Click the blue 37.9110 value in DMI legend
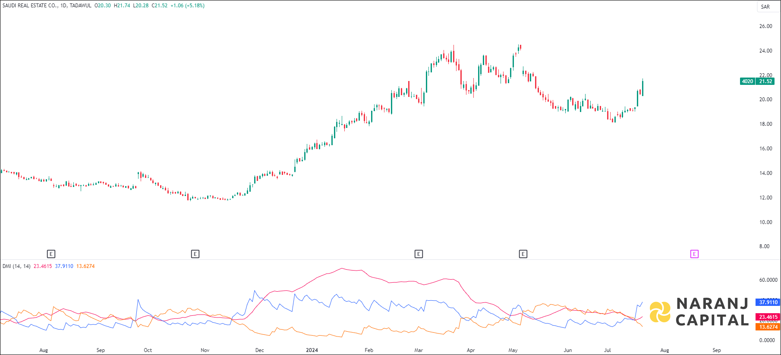Screen dimensions: 781x355 coord(64,266)
